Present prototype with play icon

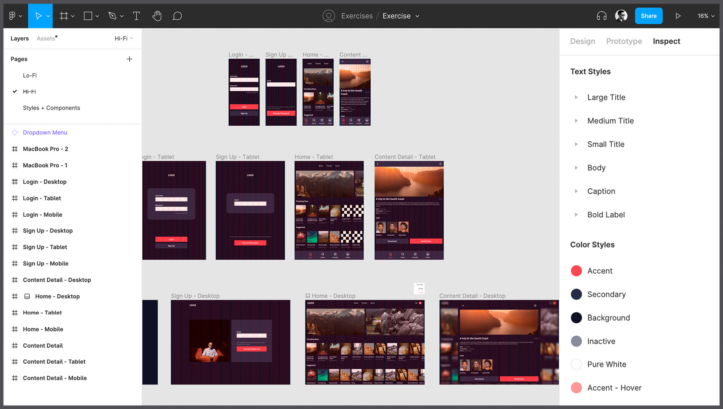[x=678, y=16]
